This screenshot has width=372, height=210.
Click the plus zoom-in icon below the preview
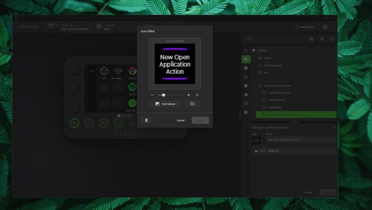188,95
